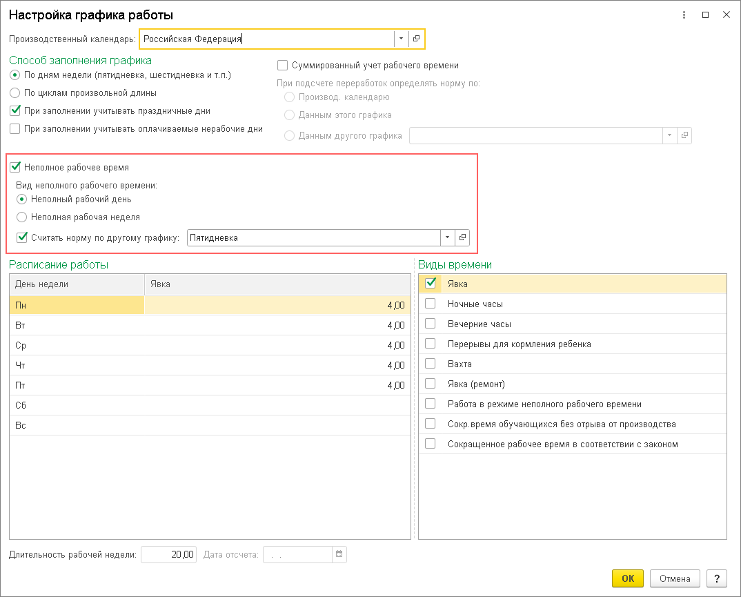The width and height of the screenshot is (741, 597).
Task: Click the three-dot more options icon
Action: click(x=684, y=14)
